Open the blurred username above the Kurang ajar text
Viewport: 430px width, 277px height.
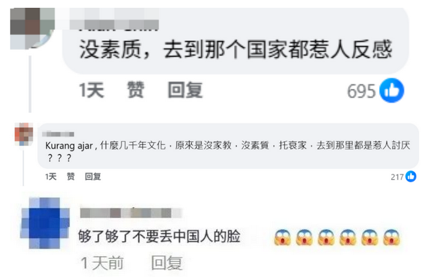click(x=58, y=134)
